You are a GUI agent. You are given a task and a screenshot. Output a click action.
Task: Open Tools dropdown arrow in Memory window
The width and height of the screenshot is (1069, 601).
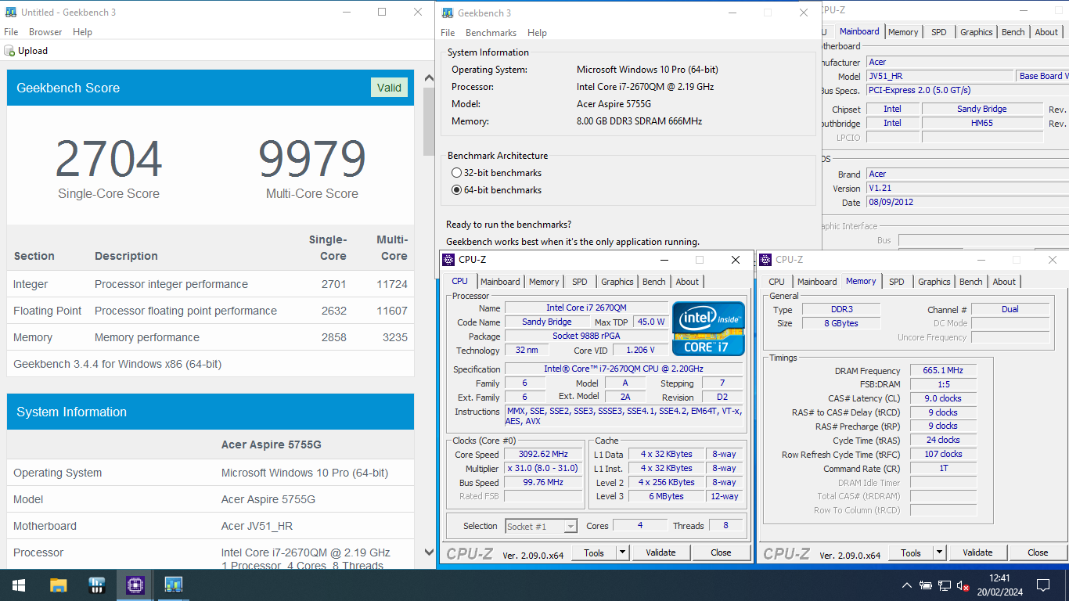(940, 552)
